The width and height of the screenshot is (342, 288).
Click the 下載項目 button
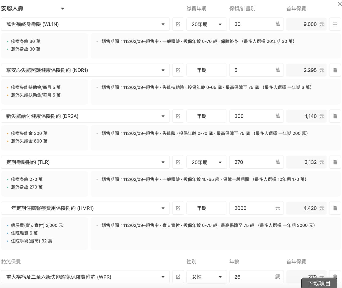pyautogui.click(x=319, y=283)
